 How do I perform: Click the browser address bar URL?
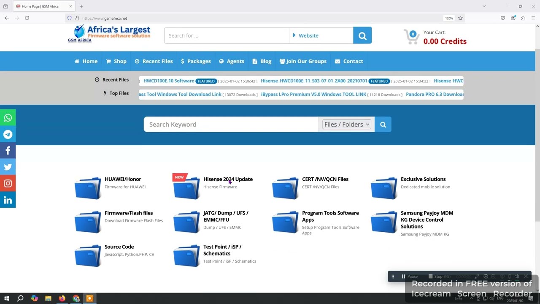[x=105, y=18]
